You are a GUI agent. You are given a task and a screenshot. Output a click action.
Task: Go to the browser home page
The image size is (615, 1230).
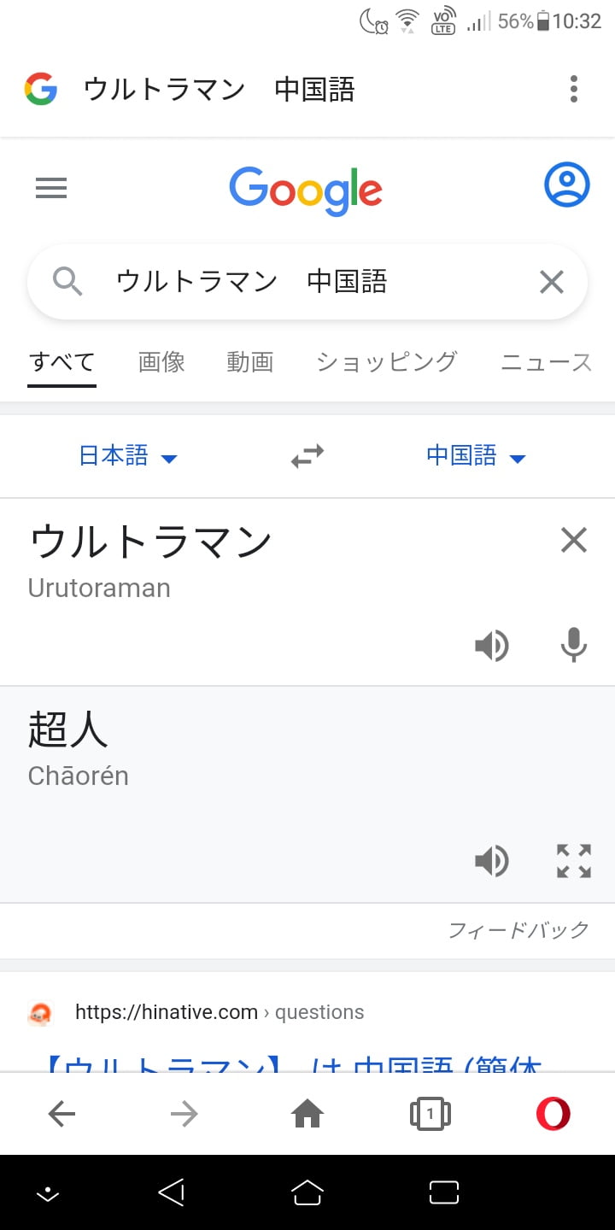[x=307, y=1113]
